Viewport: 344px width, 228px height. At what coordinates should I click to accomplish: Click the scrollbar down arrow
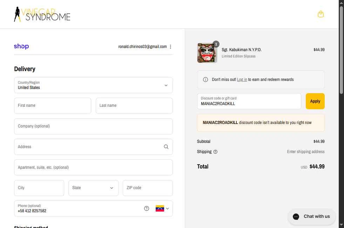point(341,225)
